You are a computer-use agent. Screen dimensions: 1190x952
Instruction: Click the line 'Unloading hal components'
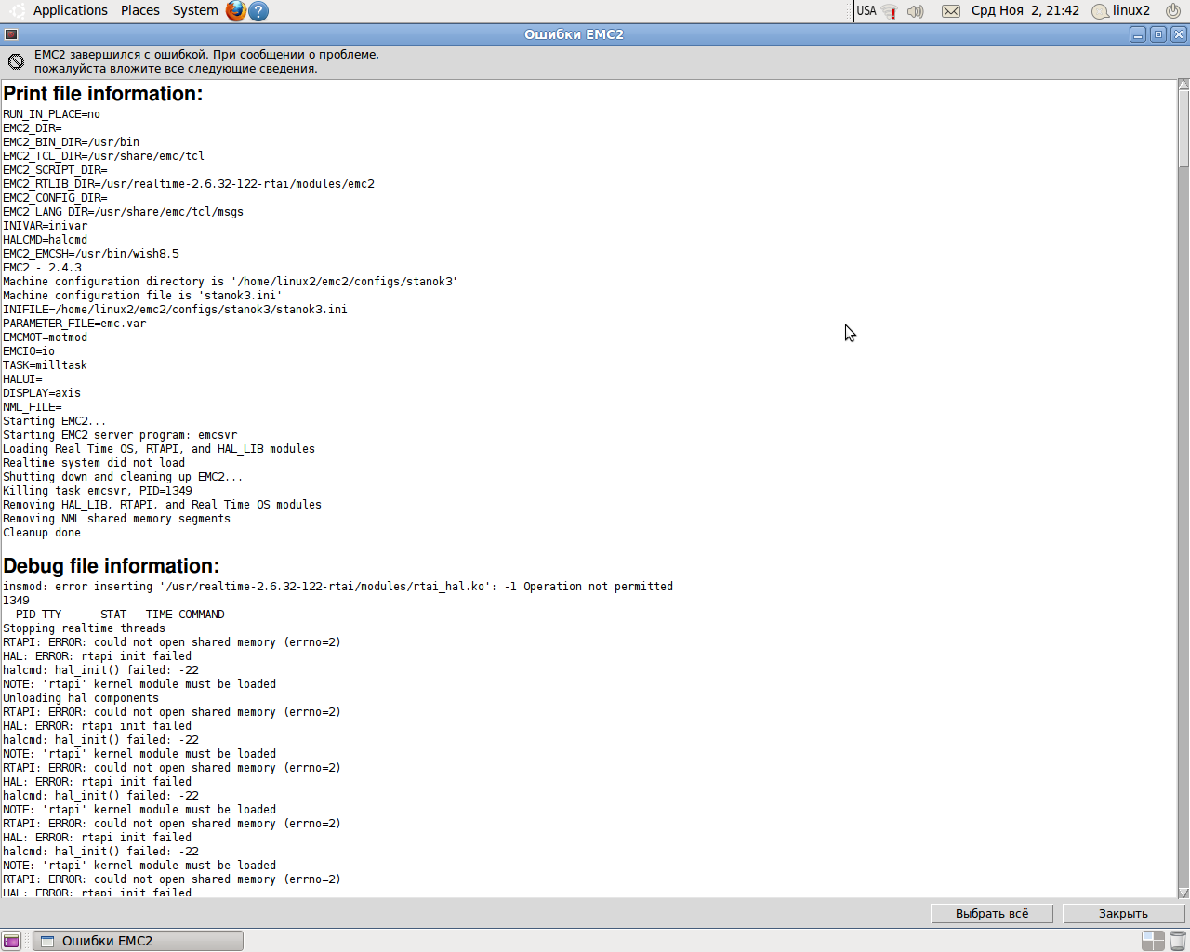pos(81,698)
